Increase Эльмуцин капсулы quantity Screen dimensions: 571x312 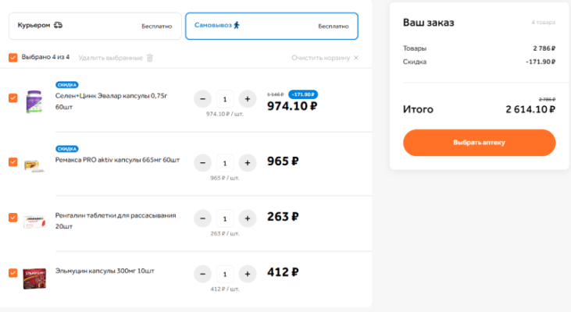(x=247, y=274)
